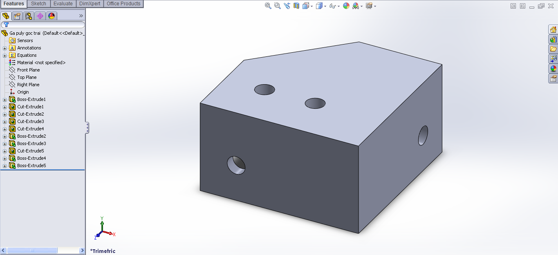Select the Ga puly goc trai root part
558x255 pixels.
coord(43,33)
